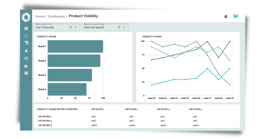Click VISIBILITY SHARE title above bar chart
The width and height of the screenshot is (265, 139).
coord(46,37)
